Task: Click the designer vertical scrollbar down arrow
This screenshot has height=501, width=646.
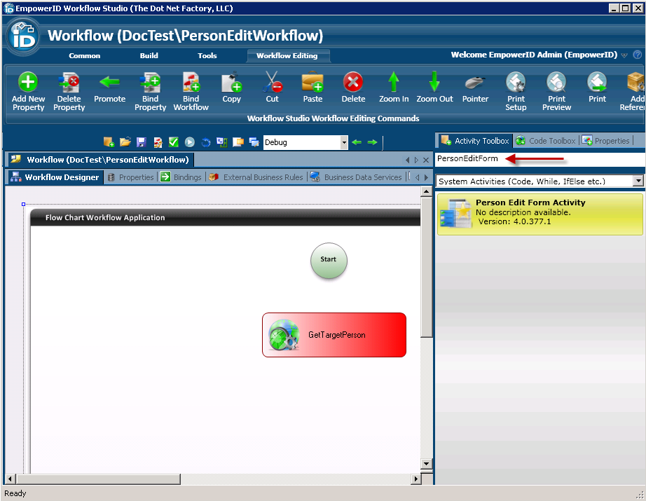Action: 426,463
